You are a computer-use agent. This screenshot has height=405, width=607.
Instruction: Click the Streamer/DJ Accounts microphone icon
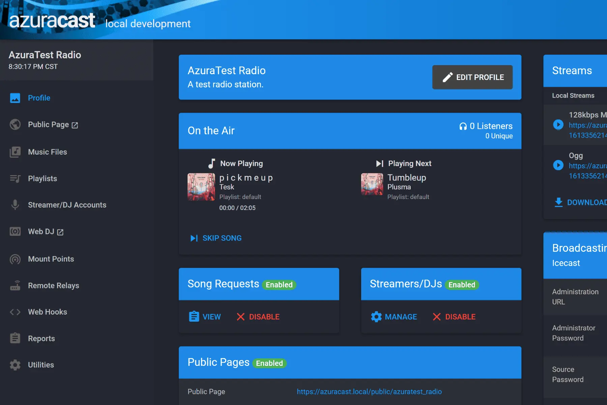pyautogui.click(x=15, y=205)
